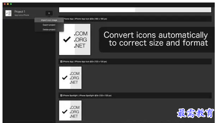Open the Project 1 menu button
Screen dimensions: 216x123
49,13
